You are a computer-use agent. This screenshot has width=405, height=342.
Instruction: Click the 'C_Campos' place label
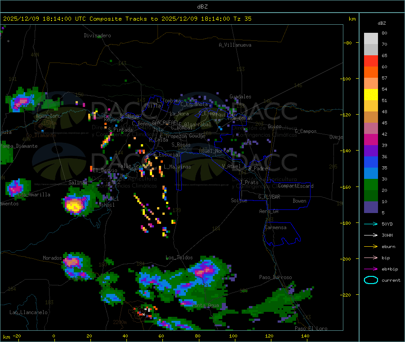tap(306, 131)
